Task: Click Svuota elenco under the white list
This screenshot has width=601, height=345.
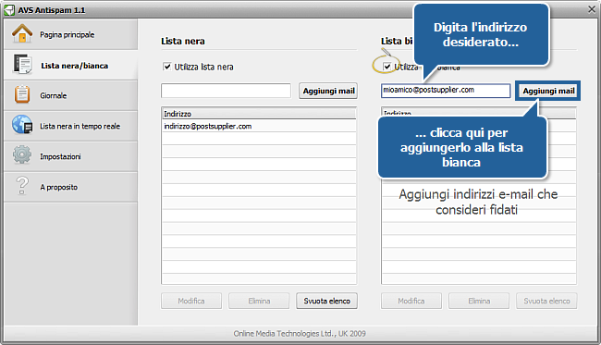Action: pos(547,301)
